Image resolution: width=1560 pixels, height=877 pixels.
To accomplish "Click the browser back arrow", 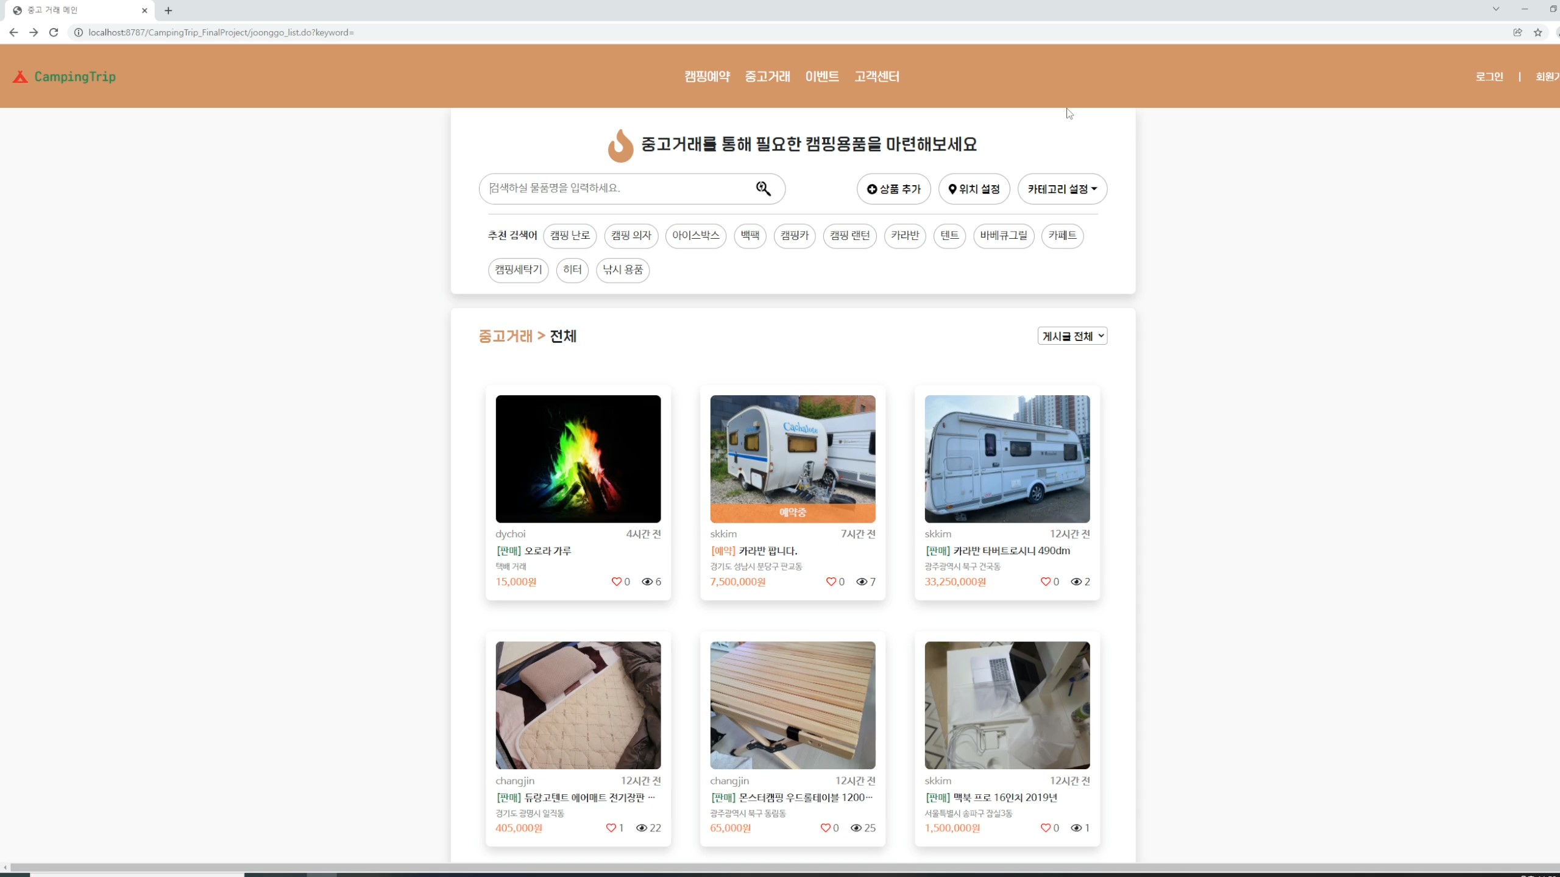I will click(13, 32).
